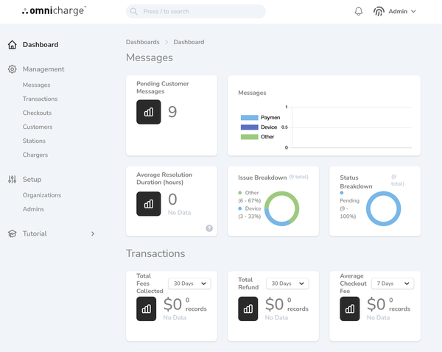
Task: Click the Management gear icon
Action: [x=12, y=69]
